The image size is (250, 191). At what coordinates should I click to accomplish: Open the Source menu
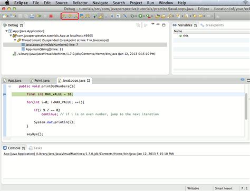pos(61,3)
